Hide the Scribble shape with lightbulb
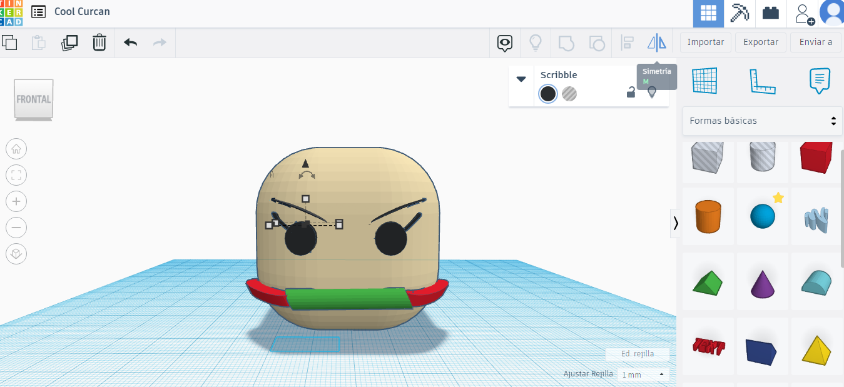This screenshot has height=387, width=844. coord(652,93)
